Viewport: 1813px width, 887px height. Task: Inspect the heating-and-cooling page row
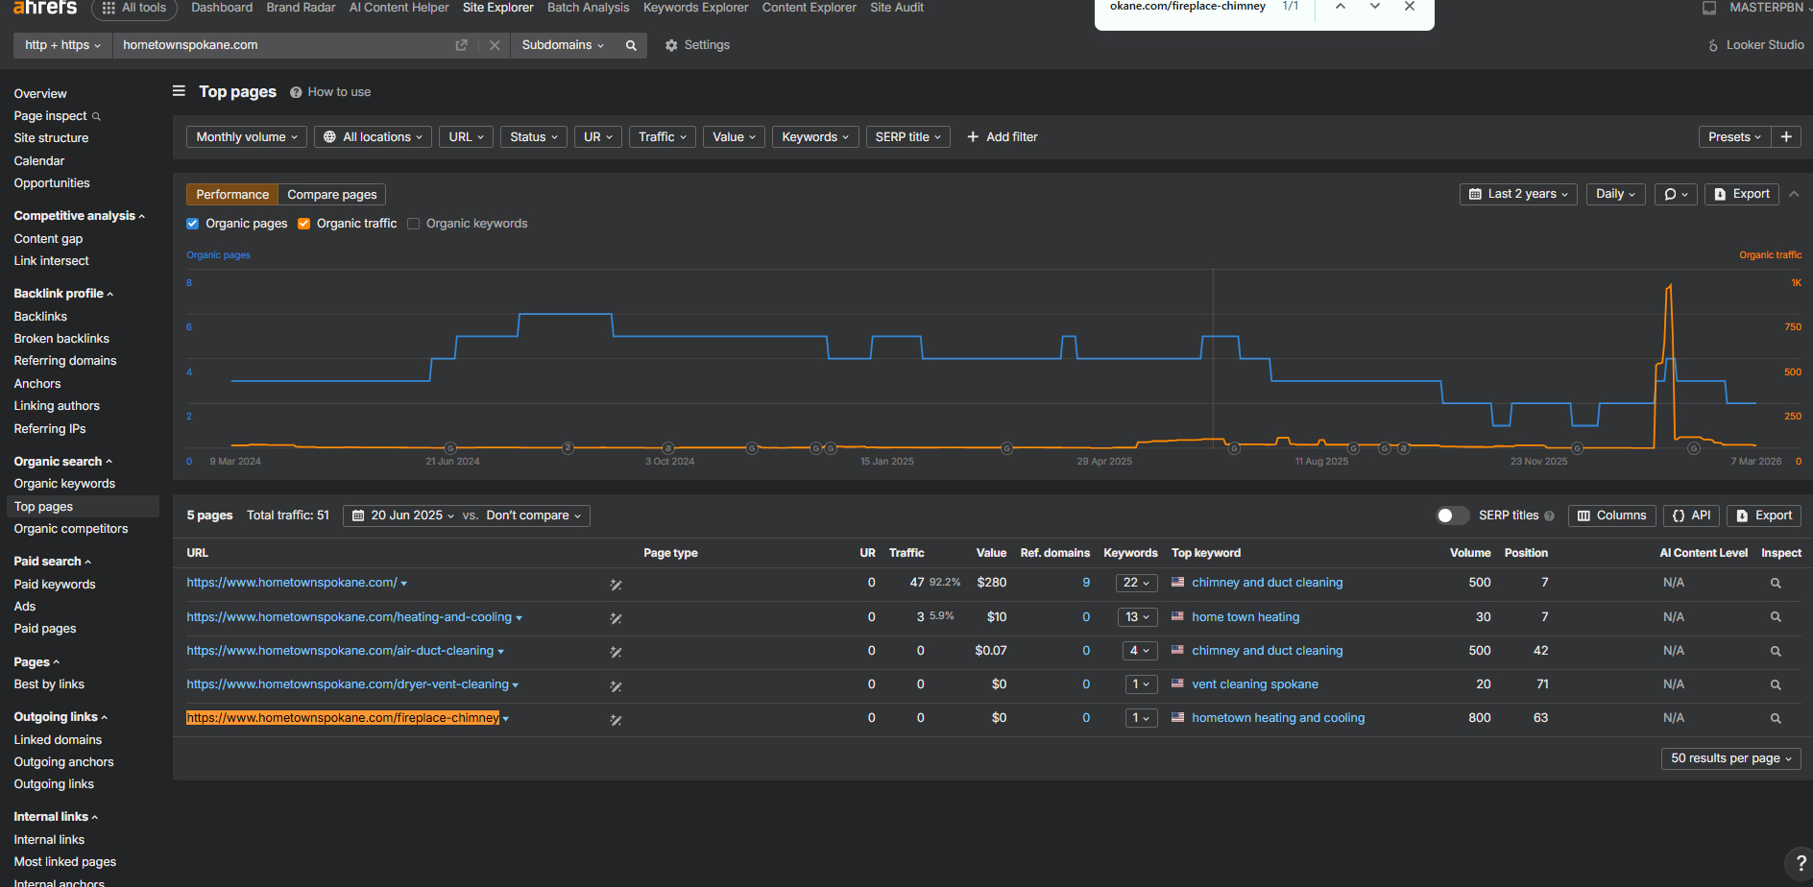(x=1776, y=617)
